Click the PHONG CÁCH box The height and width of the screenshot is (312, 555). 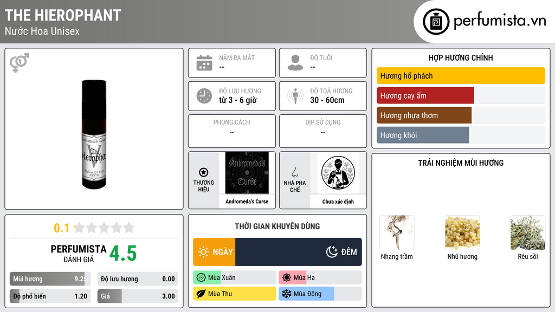pyautogui.click(x=232, y=131)
